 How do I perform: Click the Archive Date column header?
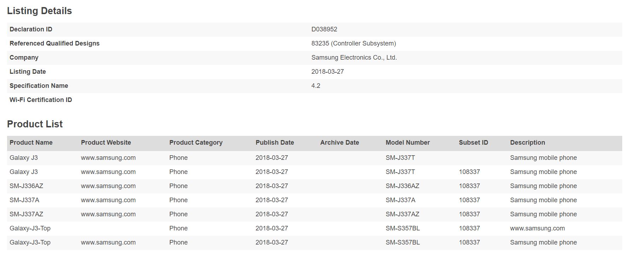(339, 143)
